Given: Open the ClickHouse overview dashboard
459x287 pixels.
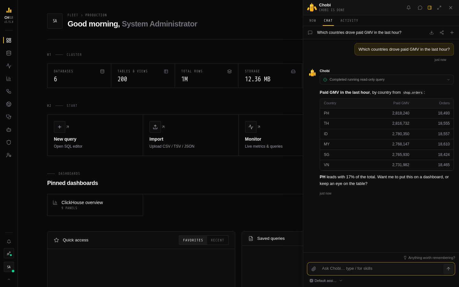Looking at the screenshot, I should (x=95, y=205).
